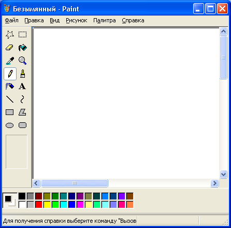
Task: Select the Pencil tool
Action: 10,74
